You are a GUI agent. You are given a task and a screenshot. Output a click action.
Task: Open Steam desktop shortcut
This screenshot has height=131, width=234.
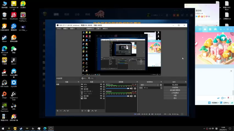click(4, 39)
